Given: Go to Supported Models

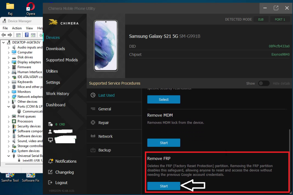Looking at the screenshot, I should [62, 60].
